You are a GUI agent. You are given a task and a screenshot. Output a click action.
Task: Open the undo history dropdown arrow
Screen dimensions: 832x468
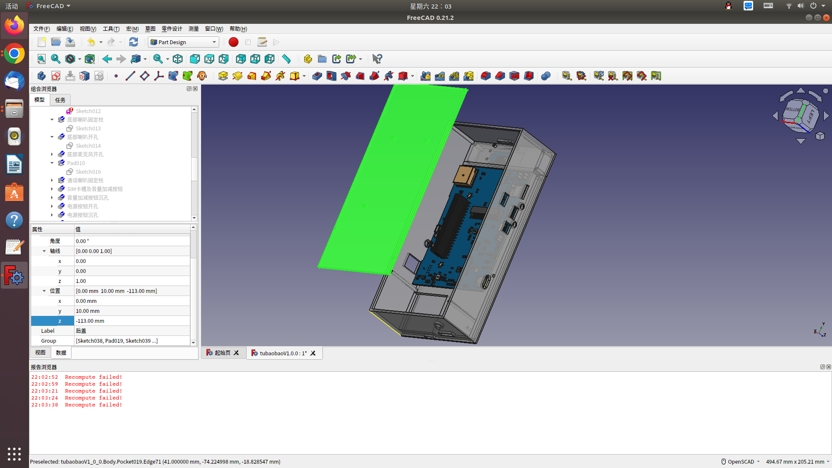(101, 42)
